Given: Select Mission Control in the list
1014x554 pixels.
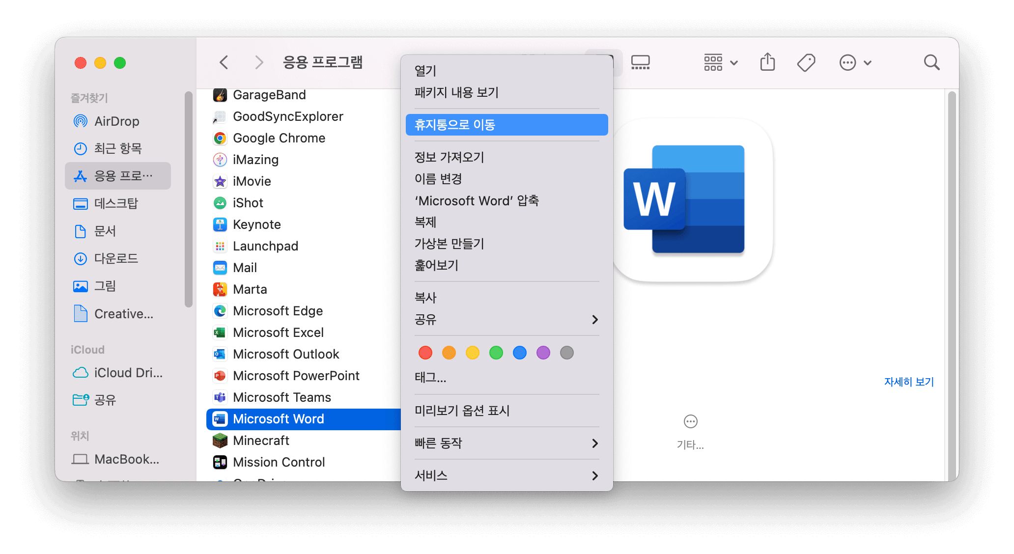Looking at the screenshot, I should (x=304, y=462).
